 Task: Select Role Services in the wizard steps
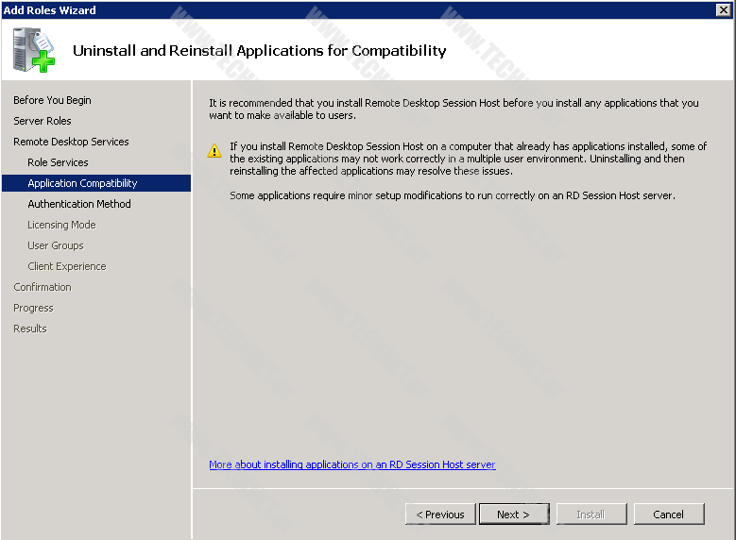[58, 162]
